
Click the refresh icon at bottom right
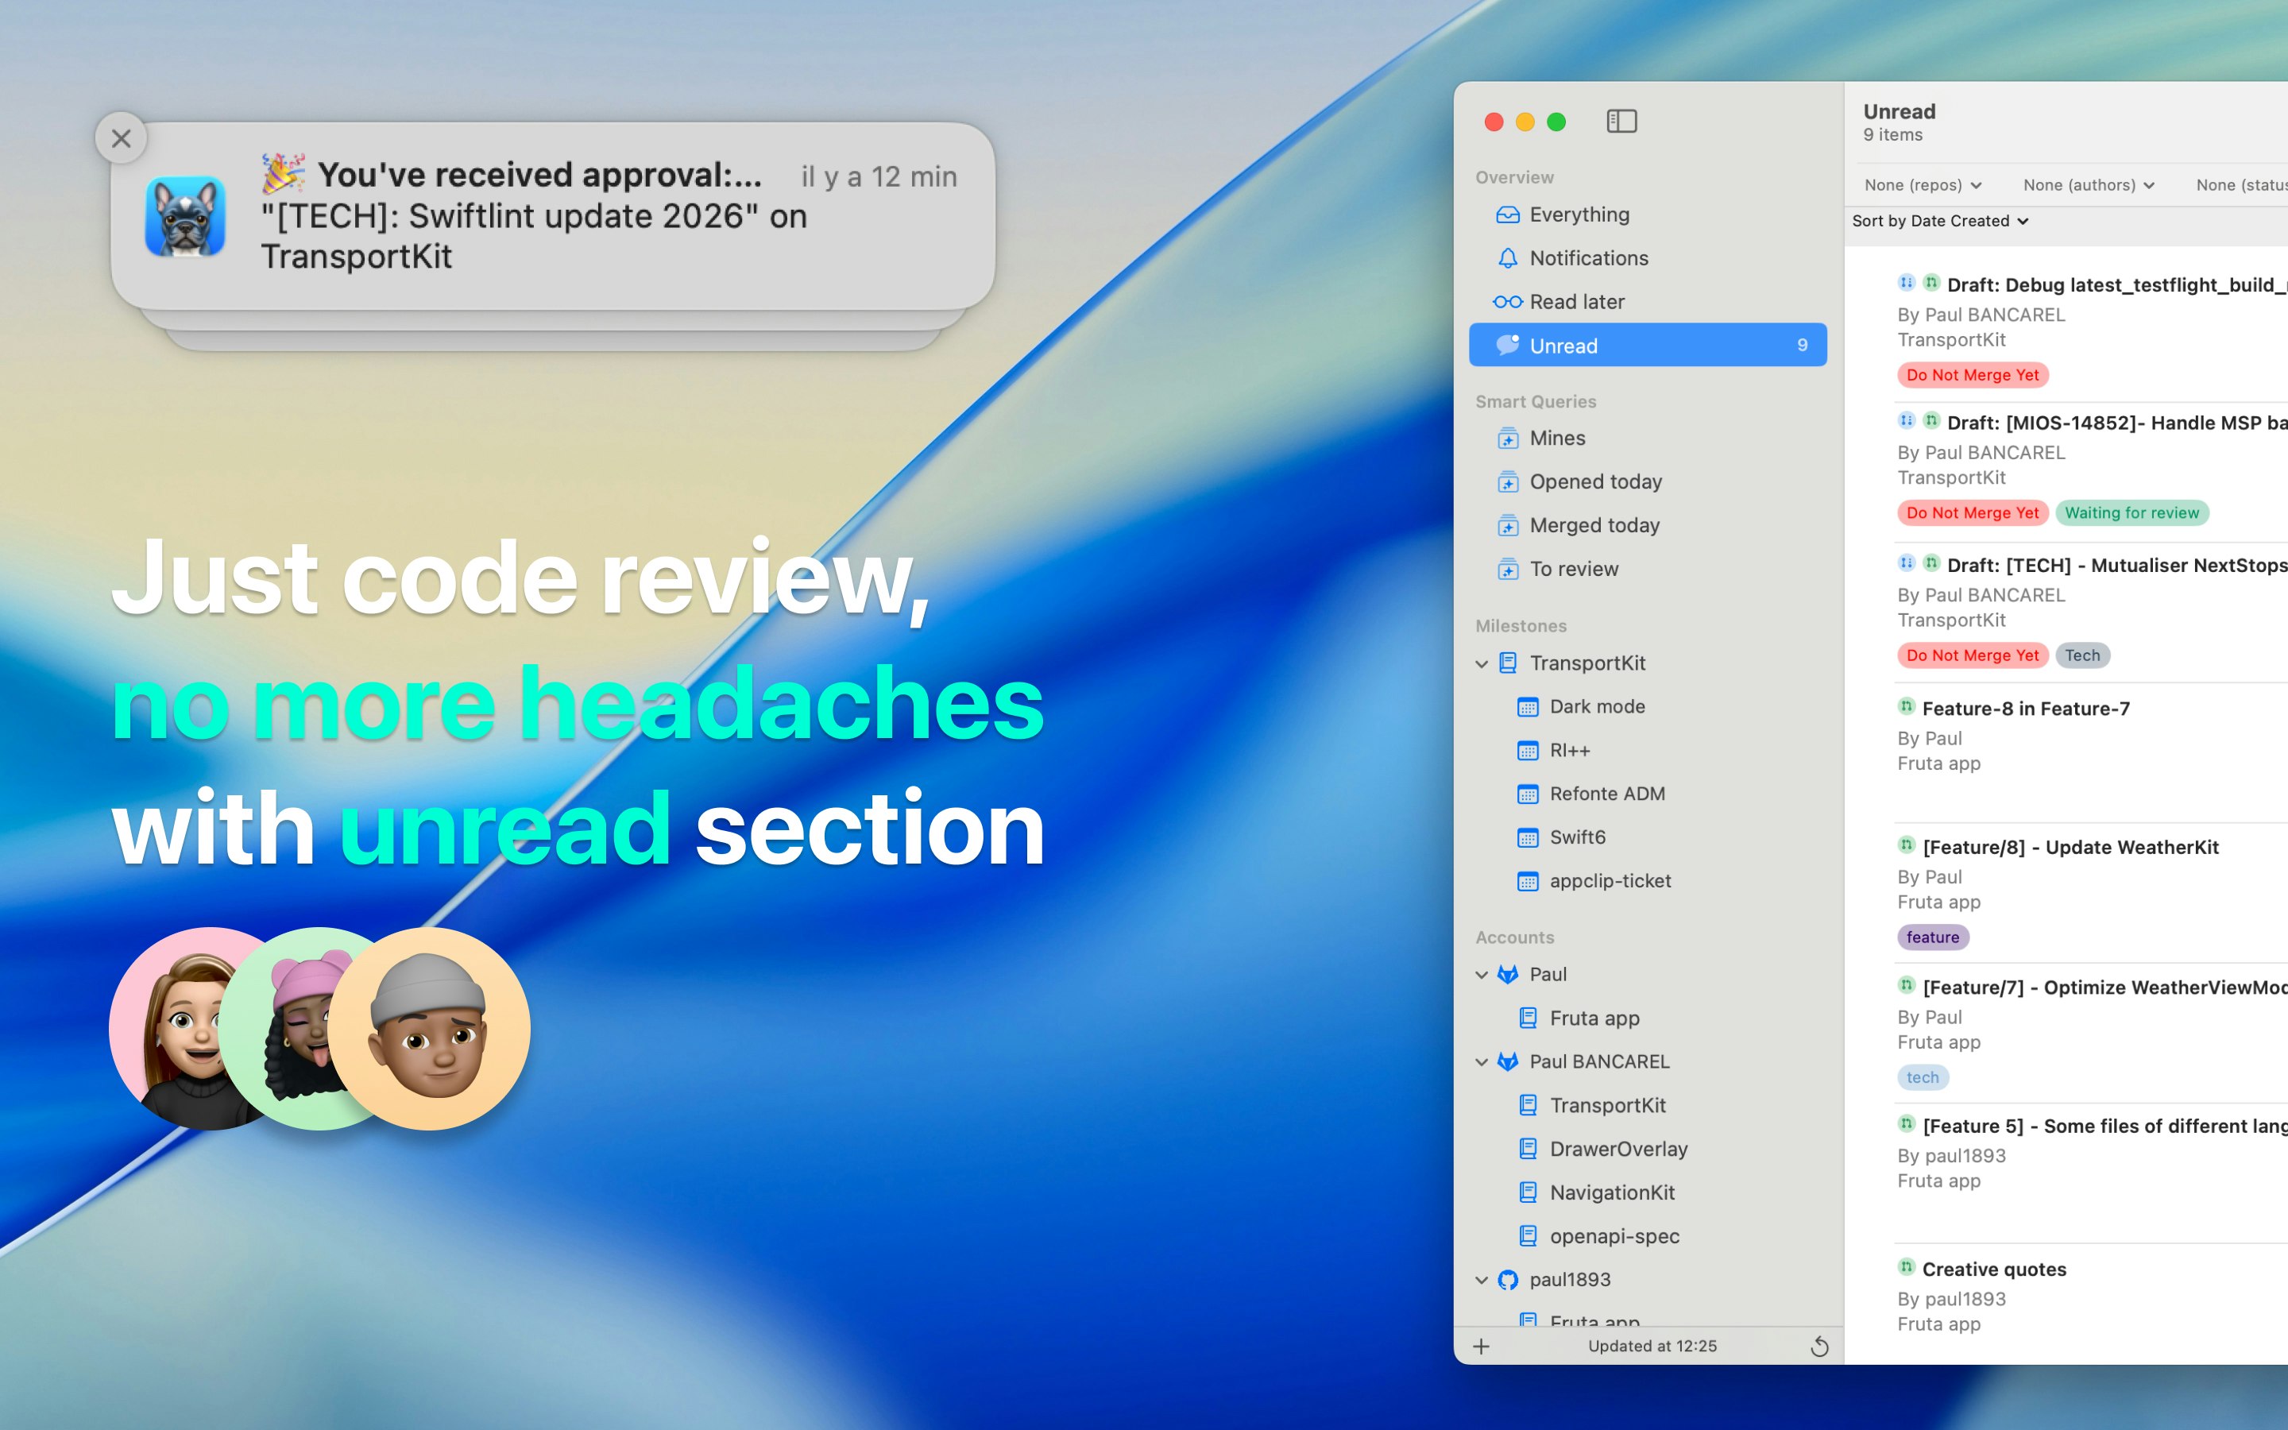(1820, 1346)
